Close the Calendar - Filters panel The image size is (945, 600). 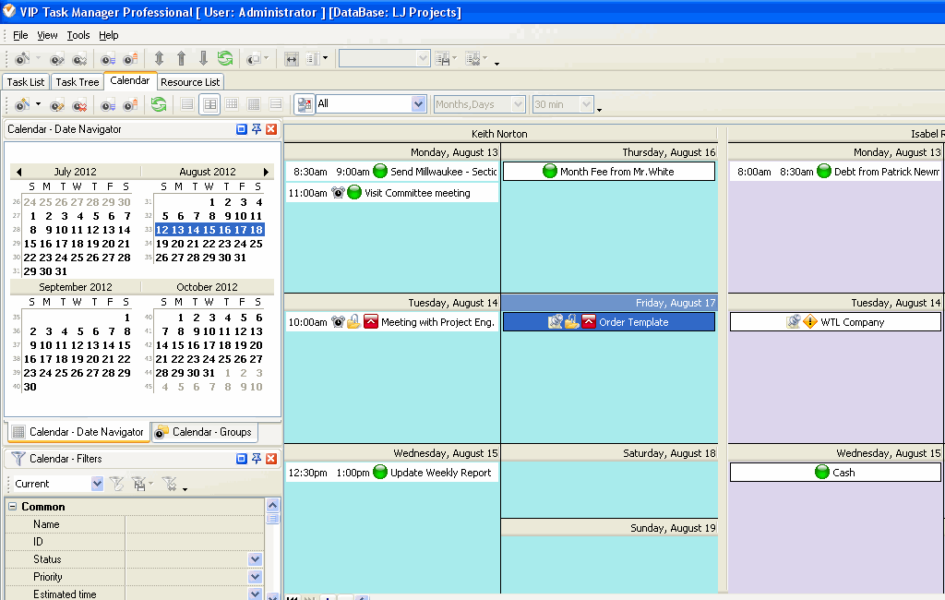coord(271,459)
